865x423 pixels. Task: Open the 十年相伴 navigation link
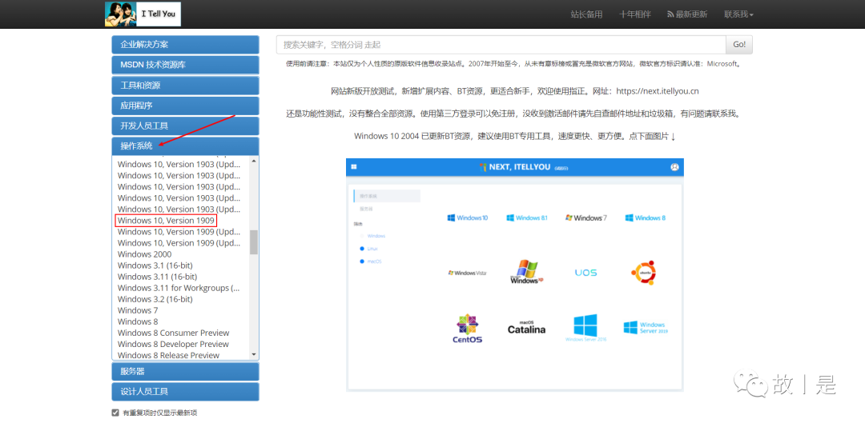click(634, 14)
